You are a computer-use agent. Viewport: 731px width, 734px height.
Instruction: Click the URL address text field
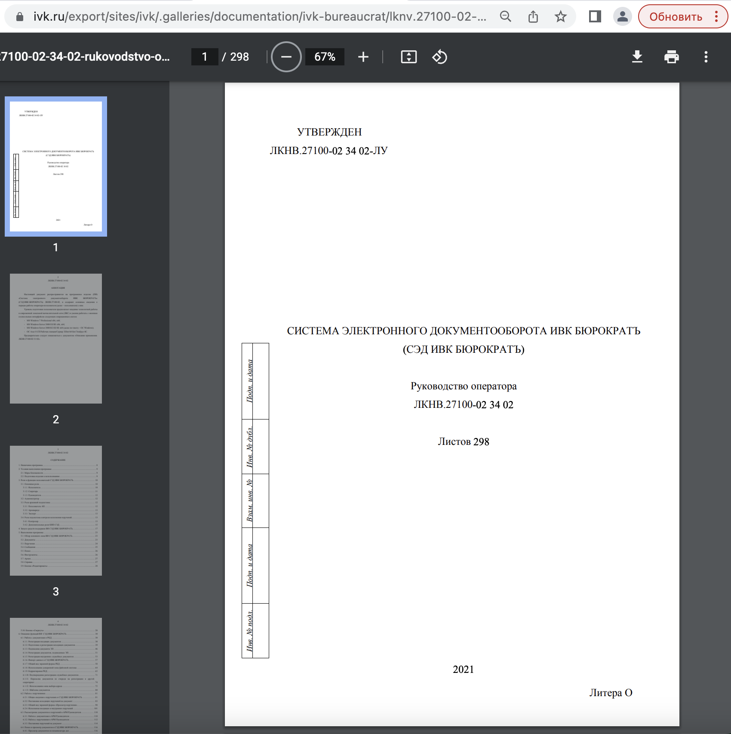pyautogui.click(x=260, y=17)
